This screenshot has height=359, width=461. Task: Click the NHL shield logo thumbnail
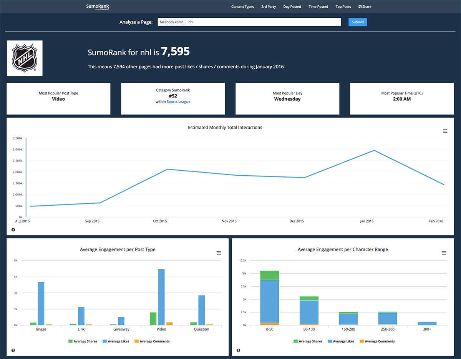point(25,58)
